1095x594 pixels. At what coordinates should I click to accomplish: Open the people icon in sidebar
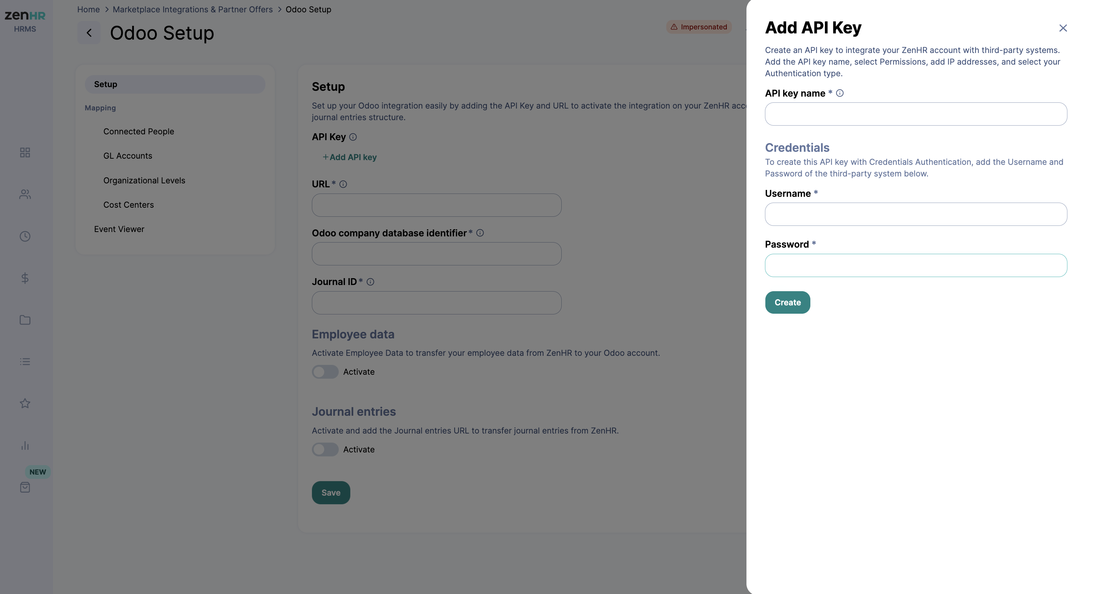[x=25, y=194]
